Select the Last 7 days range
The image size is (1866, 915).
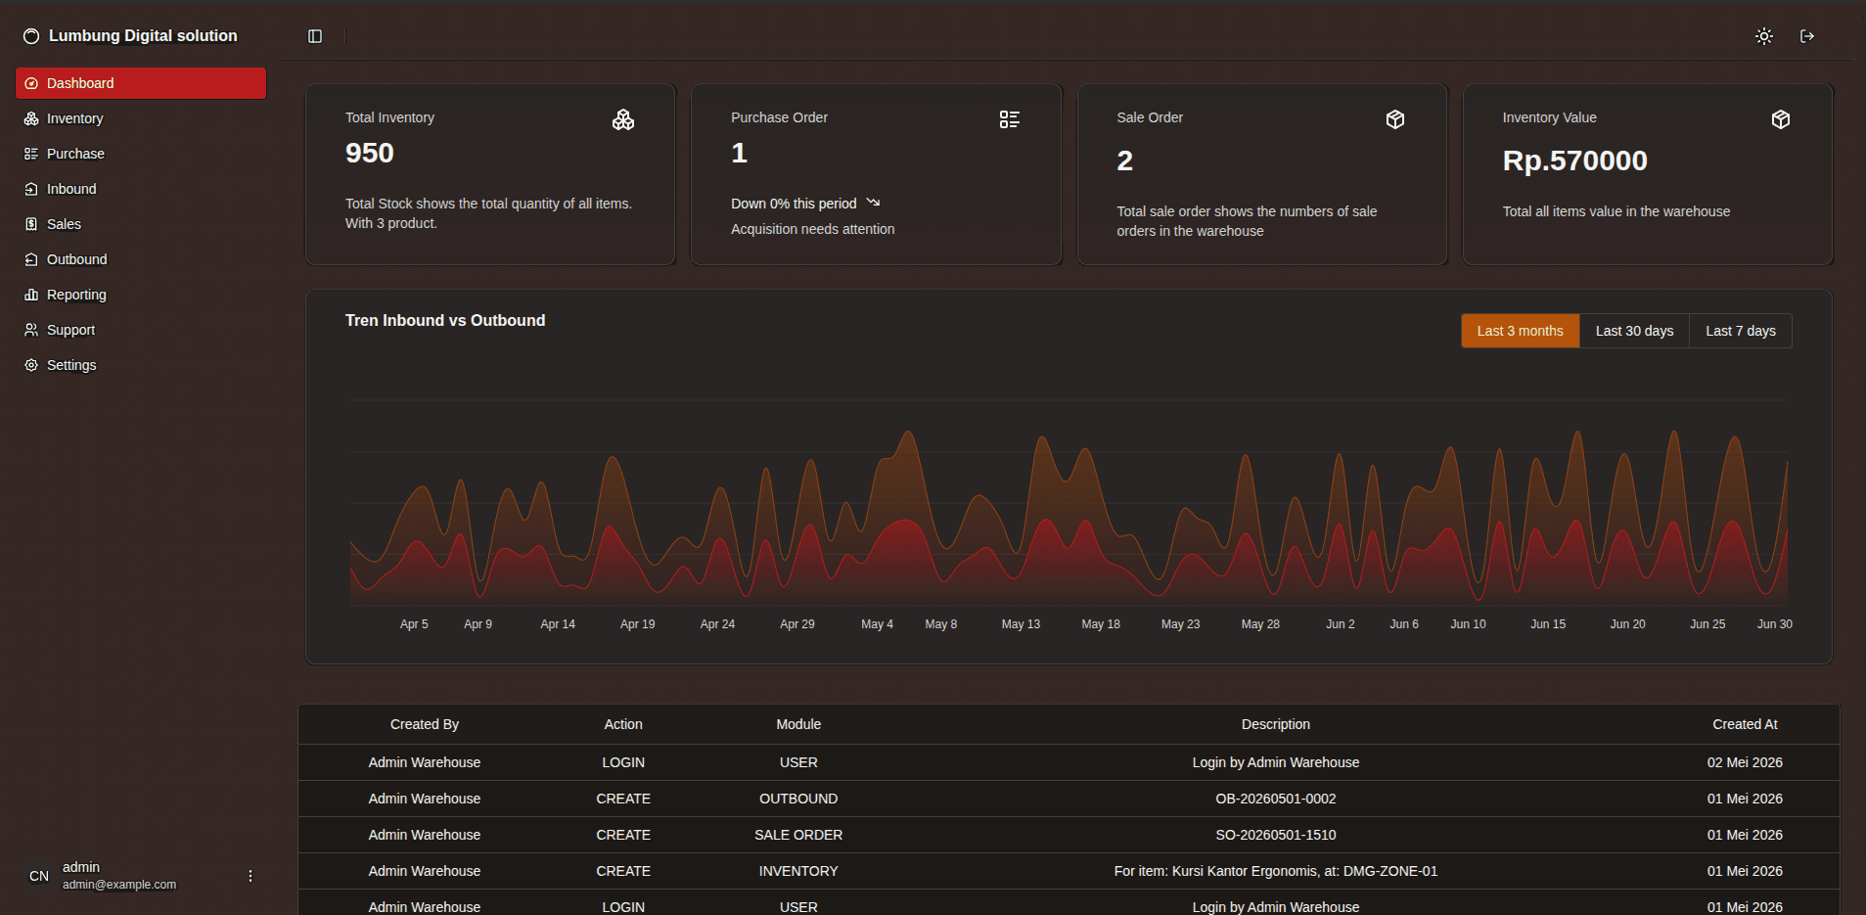tap(1741, 331)
